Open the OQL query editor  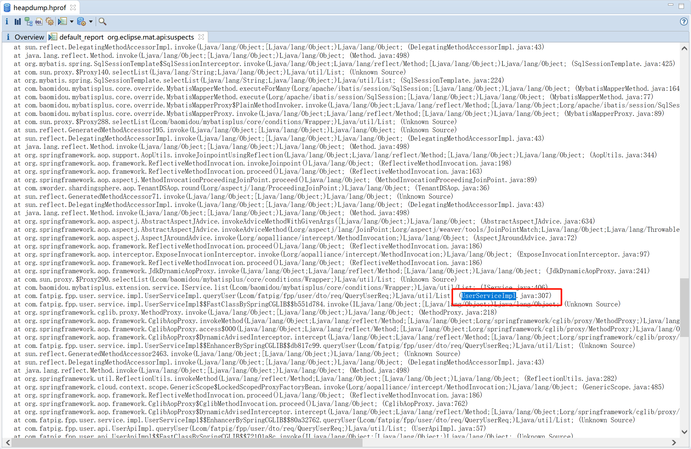(39, 22)
